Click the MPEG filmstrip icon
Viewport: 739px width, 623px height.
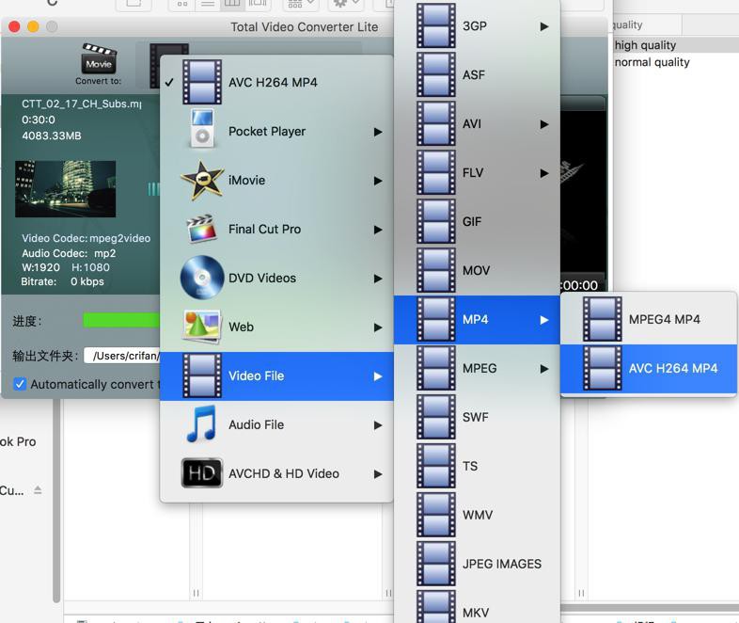[436, 368]
